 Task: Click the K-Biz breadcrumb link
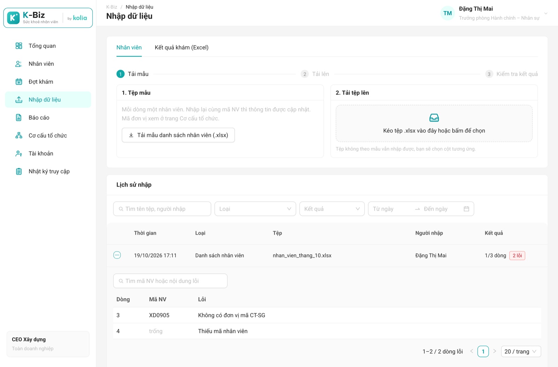(112, 7)
